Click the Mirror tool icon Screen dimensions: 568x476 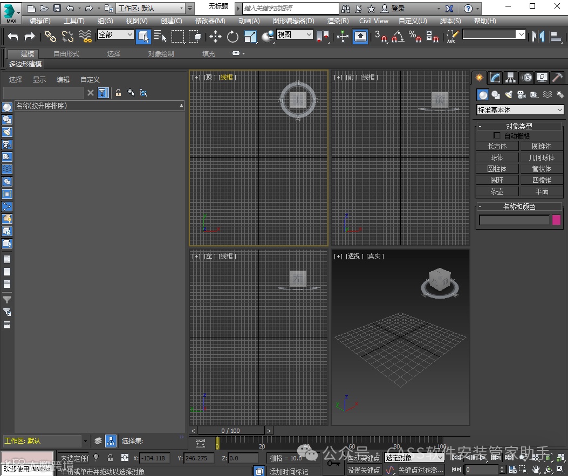pos(538,37)
